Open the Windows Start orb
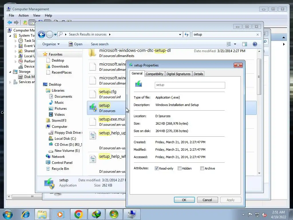 point(7,214)
